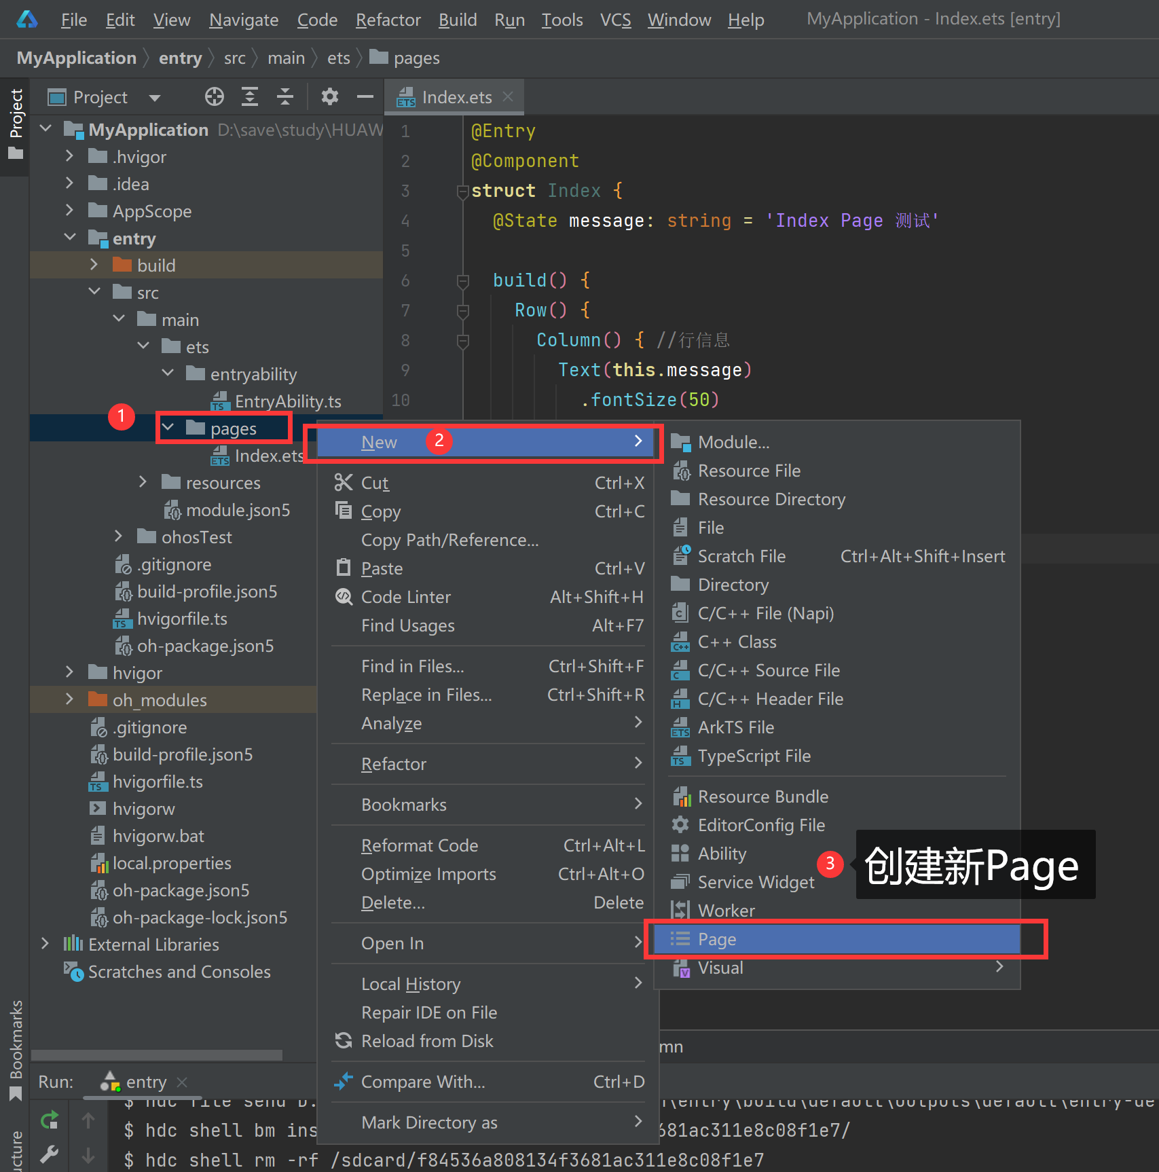Click the Ability grid icon

[680, 853]
